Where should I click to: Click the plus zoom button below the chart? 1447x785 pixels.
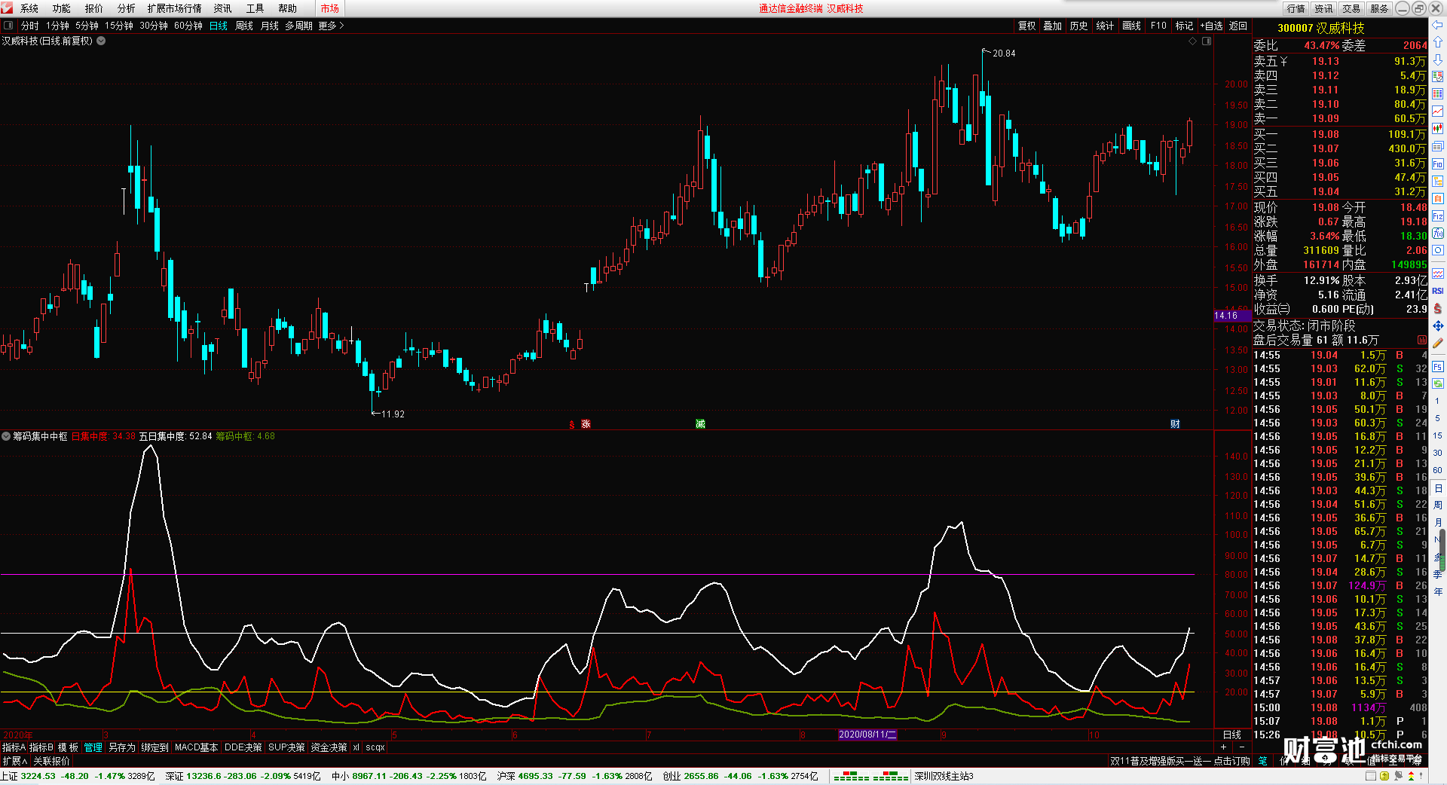(x=1223, y=747)
